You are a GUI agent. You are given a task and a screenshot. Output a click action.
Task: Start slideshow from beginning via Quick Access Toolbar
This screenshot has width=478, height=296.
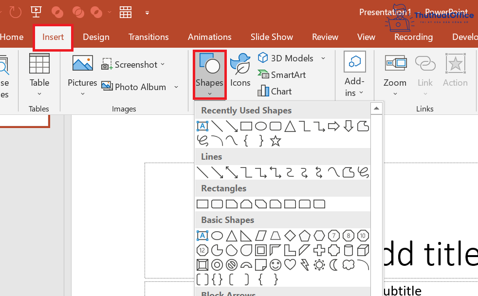[x=36, y=12]
